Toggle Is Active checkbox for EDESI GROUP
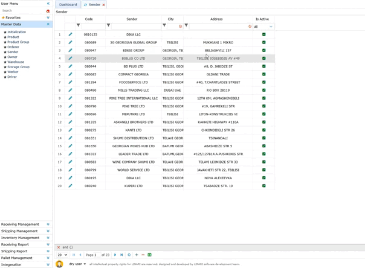Image resolution: width=365 pixels, height=268 pixels. coord(263,51)
